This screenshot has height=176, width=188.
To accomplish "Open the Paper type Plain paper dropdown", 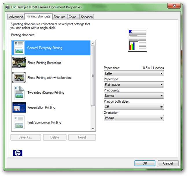I will coord(134,84).
